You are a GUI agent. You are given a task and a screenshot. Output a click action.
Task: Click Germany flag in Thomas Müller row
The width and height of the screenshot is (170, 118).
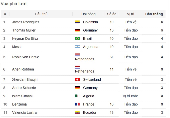coord(77,30)
